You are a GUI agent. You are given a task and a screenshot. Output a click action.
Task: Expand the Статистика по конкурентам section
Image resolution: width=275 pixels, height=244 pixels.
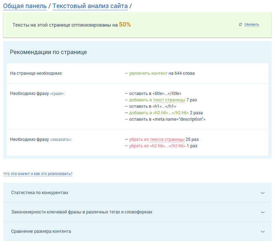click(137, 193)
